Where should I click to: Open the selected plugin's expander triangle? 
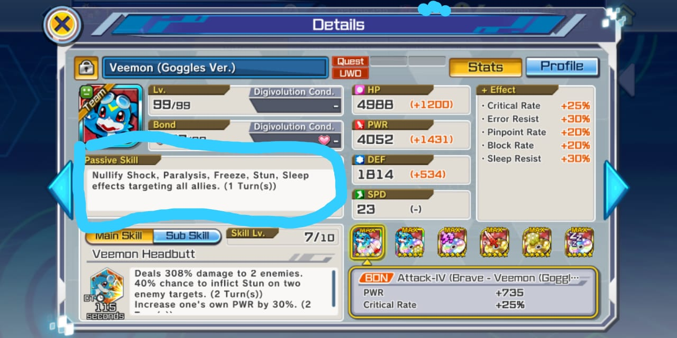coord(367,261)
